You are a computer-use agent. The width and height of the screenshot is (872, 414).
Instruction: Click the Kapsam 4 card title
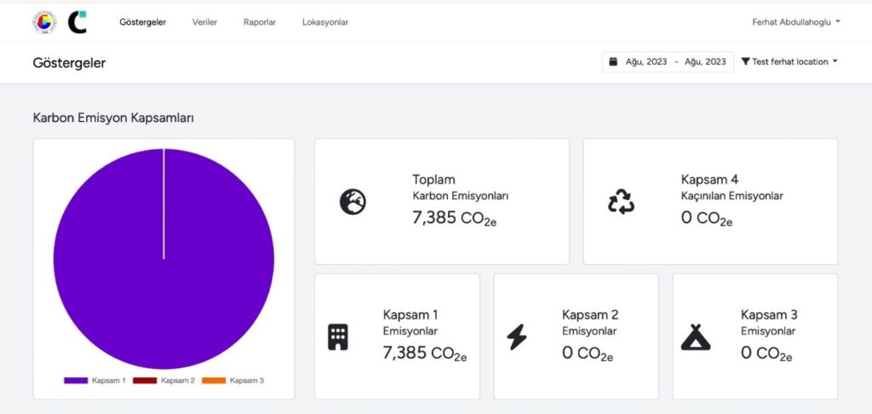pyautogui.click(x=709, y=180)
